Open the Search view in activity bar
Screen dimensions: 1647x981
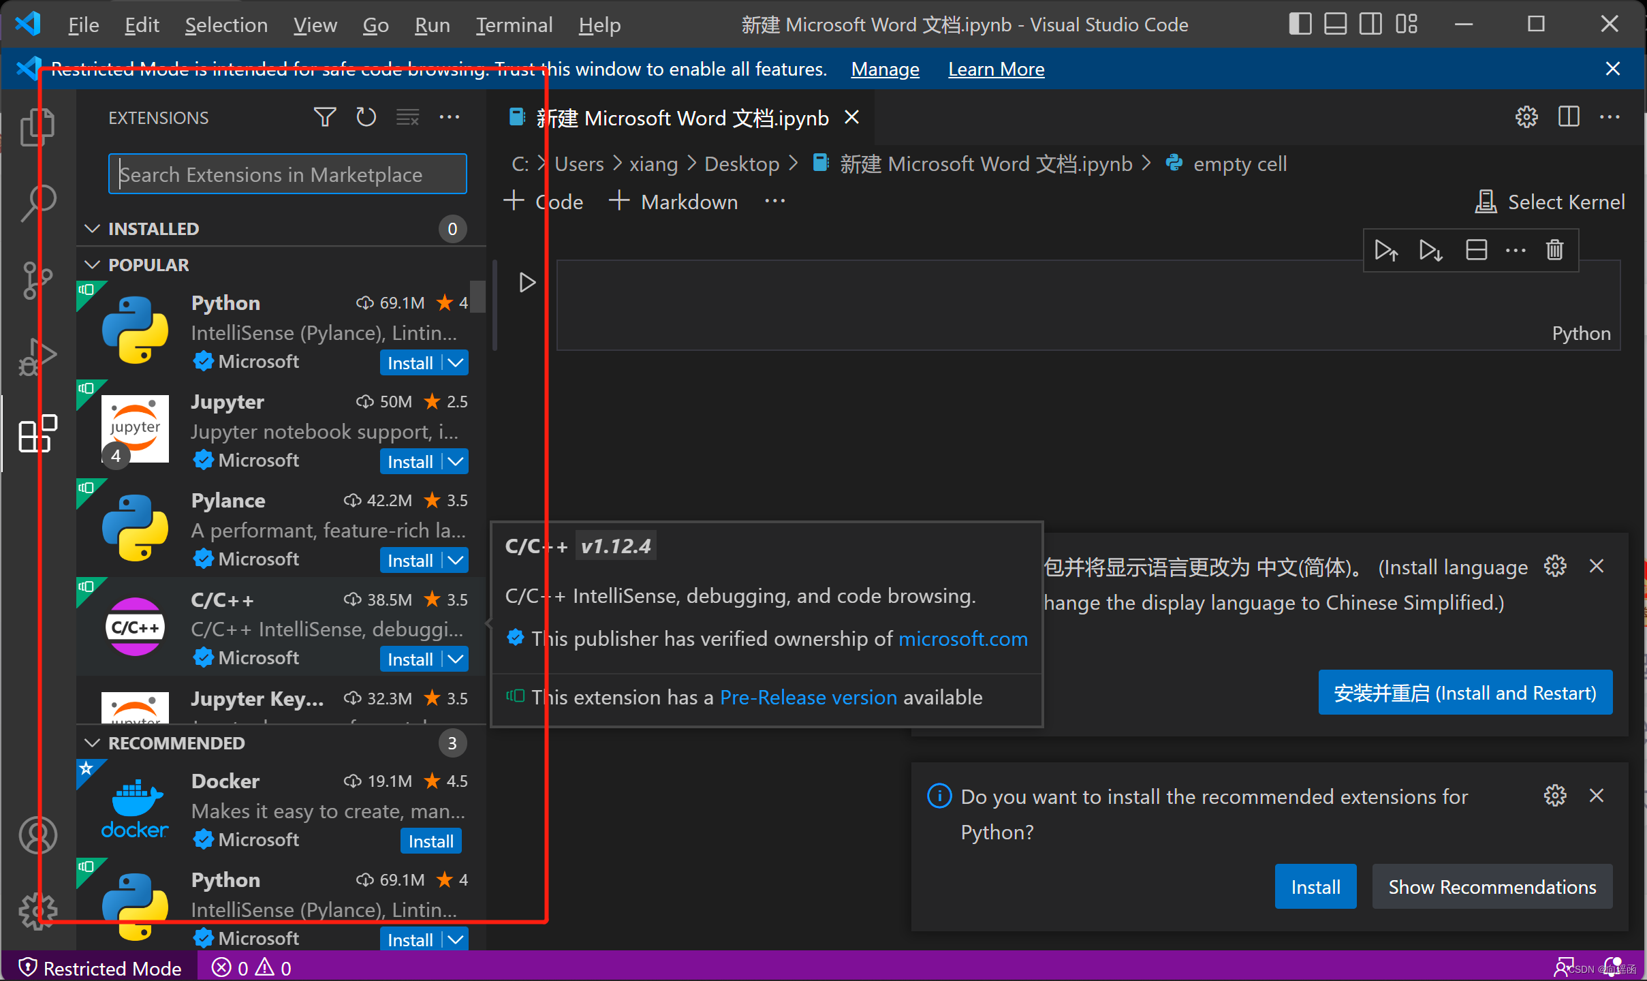pos(37,203)
